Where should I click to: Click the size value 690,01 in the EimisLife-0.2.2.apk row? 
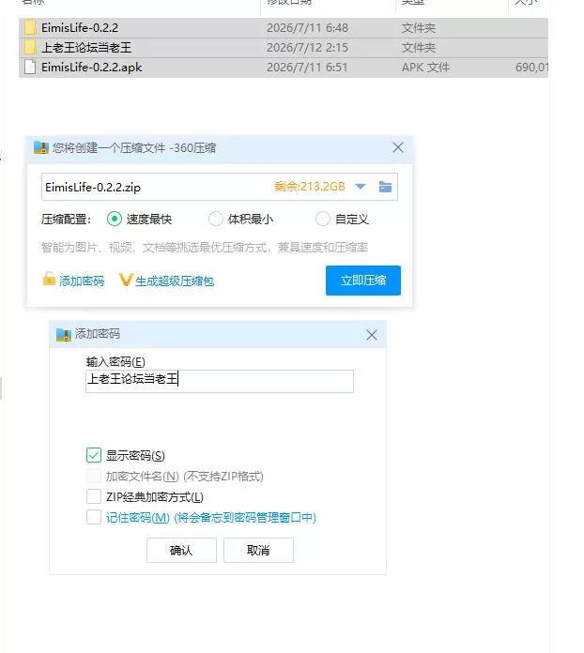pyautogui.click(x=531, y=67)
